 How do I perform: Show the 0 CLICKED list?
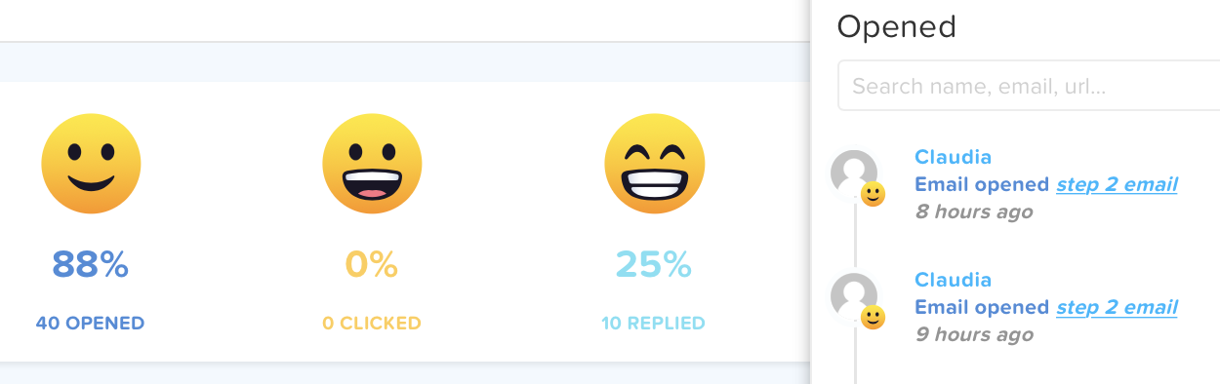[372, 323]
